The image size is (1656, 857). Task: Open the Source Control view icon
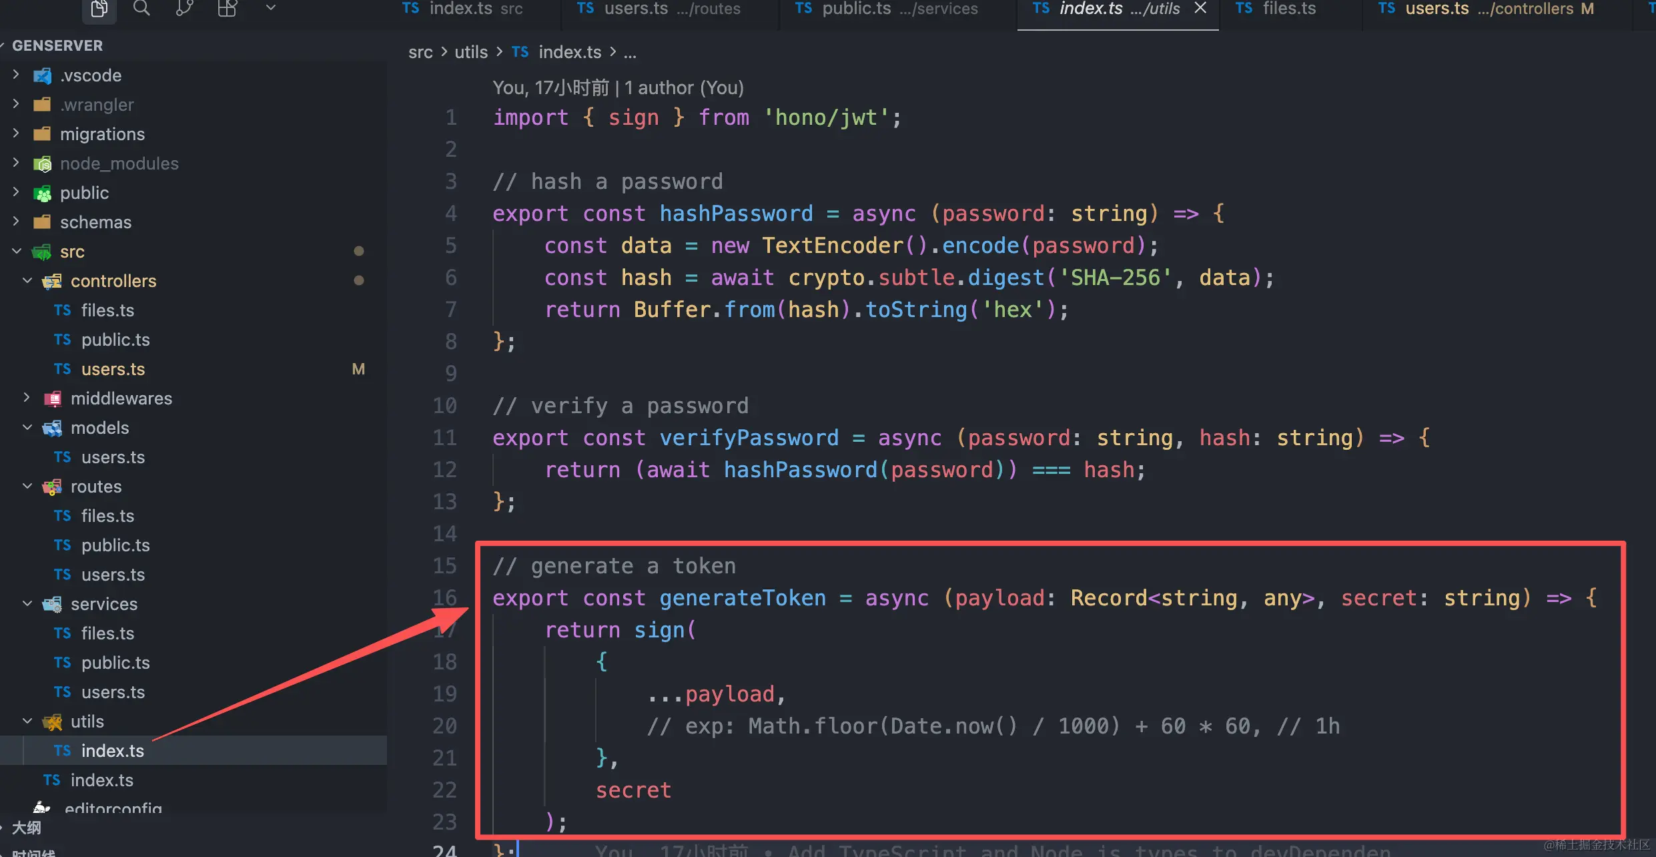[x=184, y=9]
